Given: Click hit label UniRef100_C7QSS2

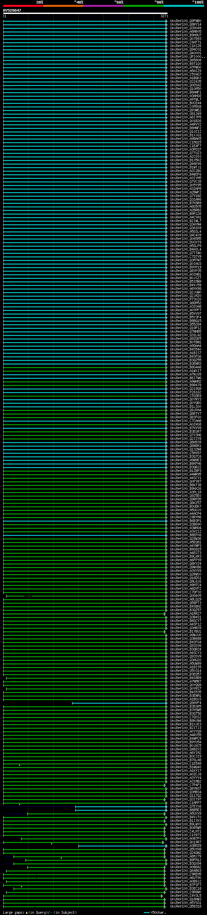Looking at the screenshot, I should [186, 717].
